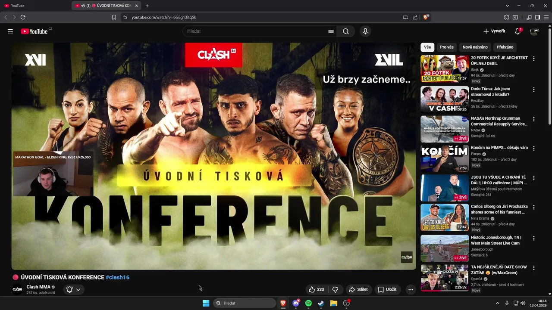Open options for Dodo Tůma video
The image size is (552, 310).
pyautogui.click(x=534, y=90)
